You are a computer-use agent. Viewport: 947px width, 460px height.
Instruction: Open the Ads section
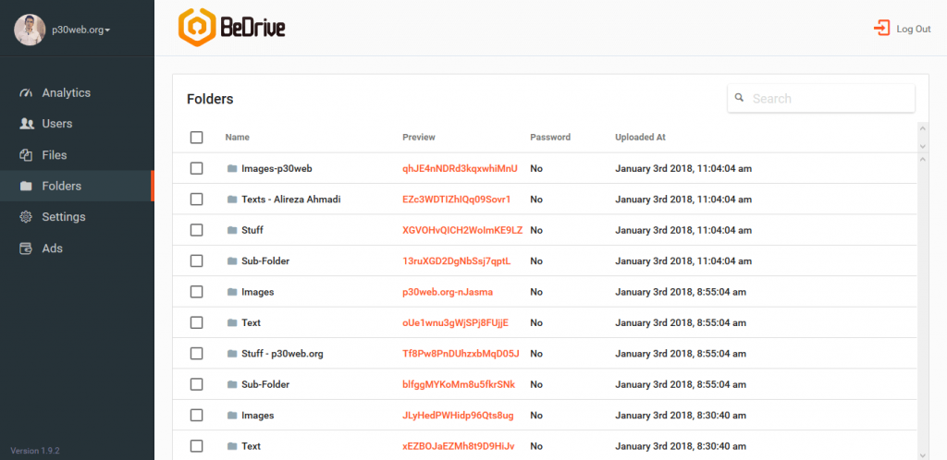tap(78, 248)
